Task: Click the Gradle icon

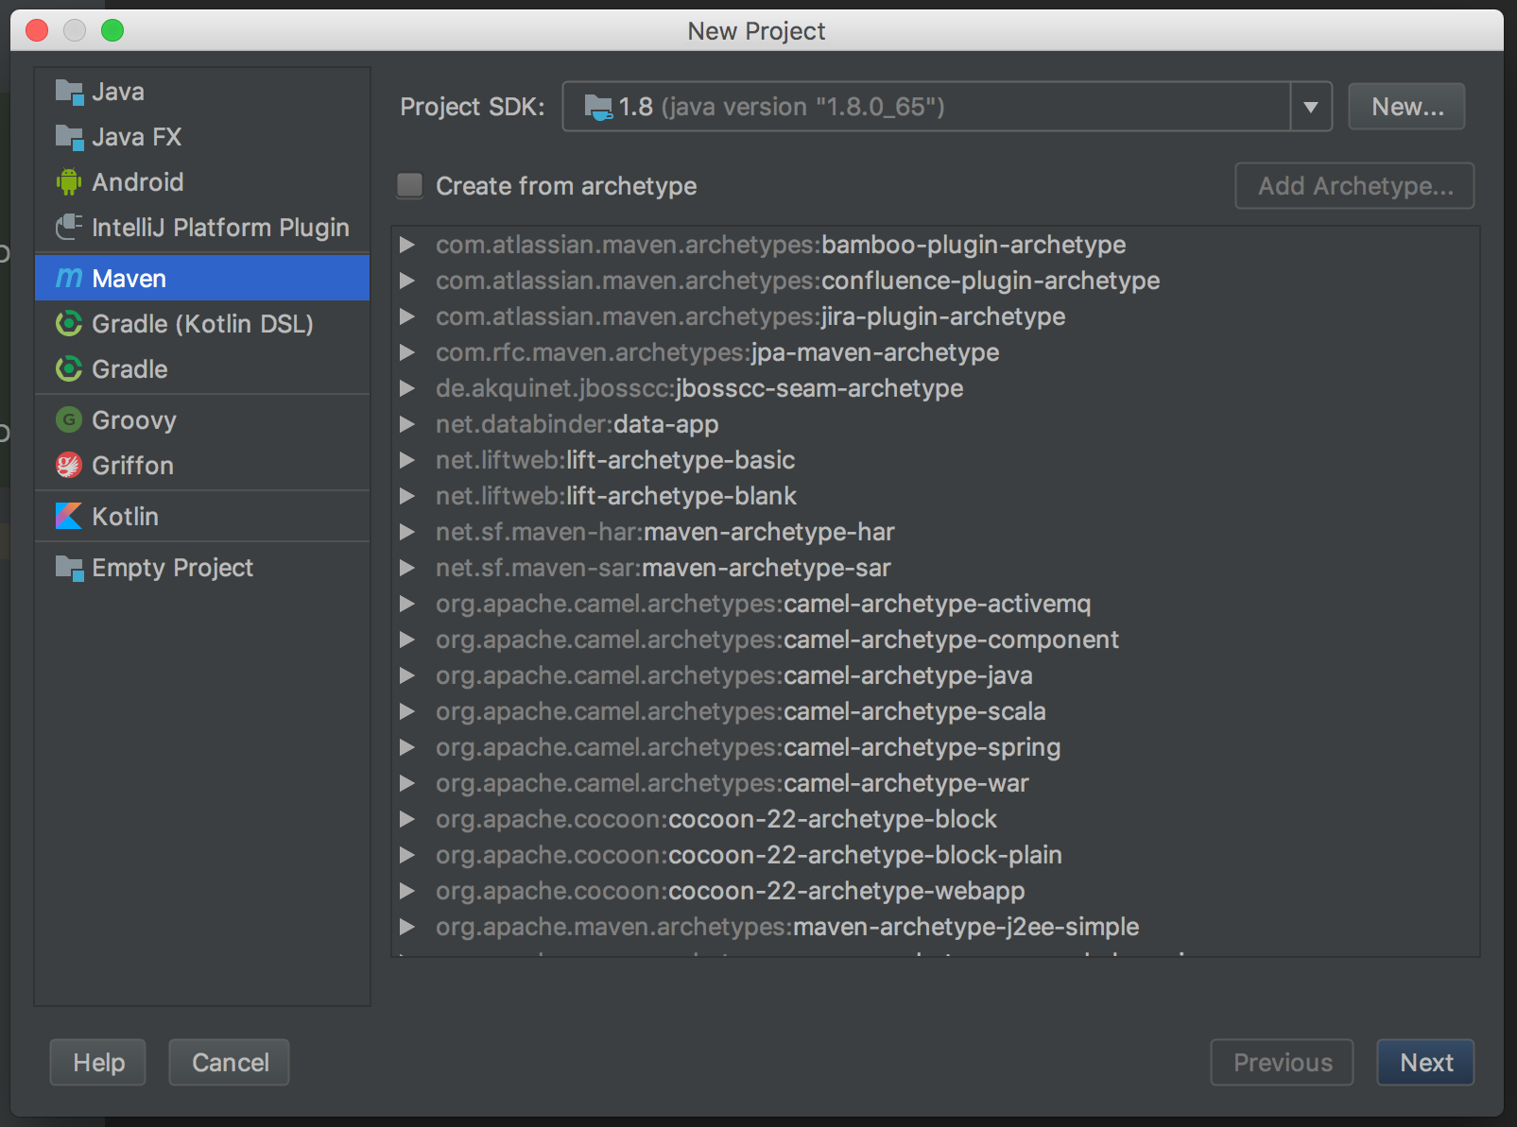Action: point(69,369)
